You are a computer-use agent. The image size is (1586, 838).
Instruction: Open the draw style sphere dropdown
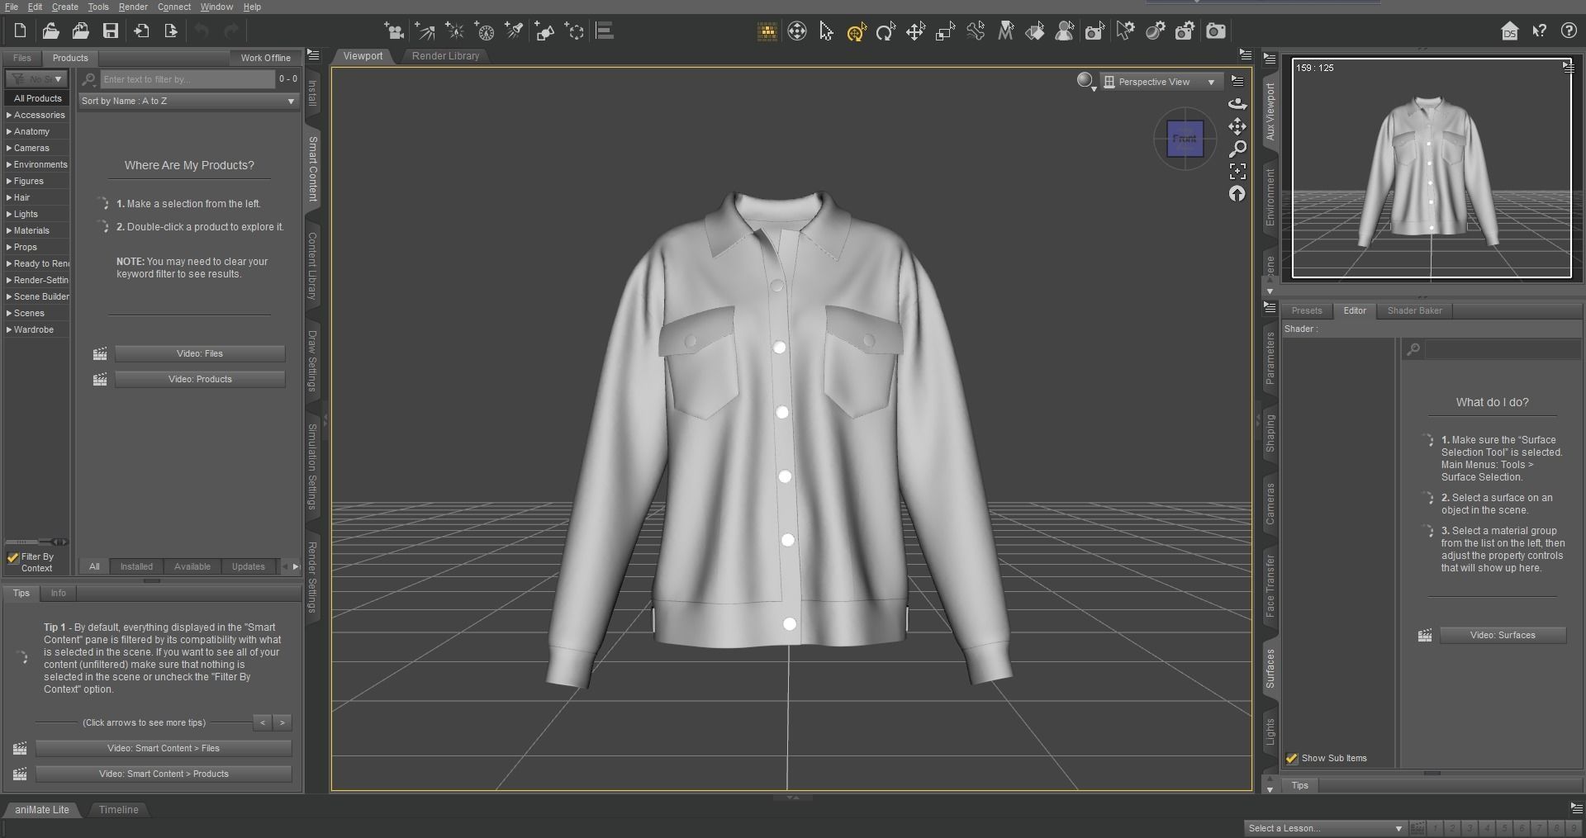tap(1086, 81)
